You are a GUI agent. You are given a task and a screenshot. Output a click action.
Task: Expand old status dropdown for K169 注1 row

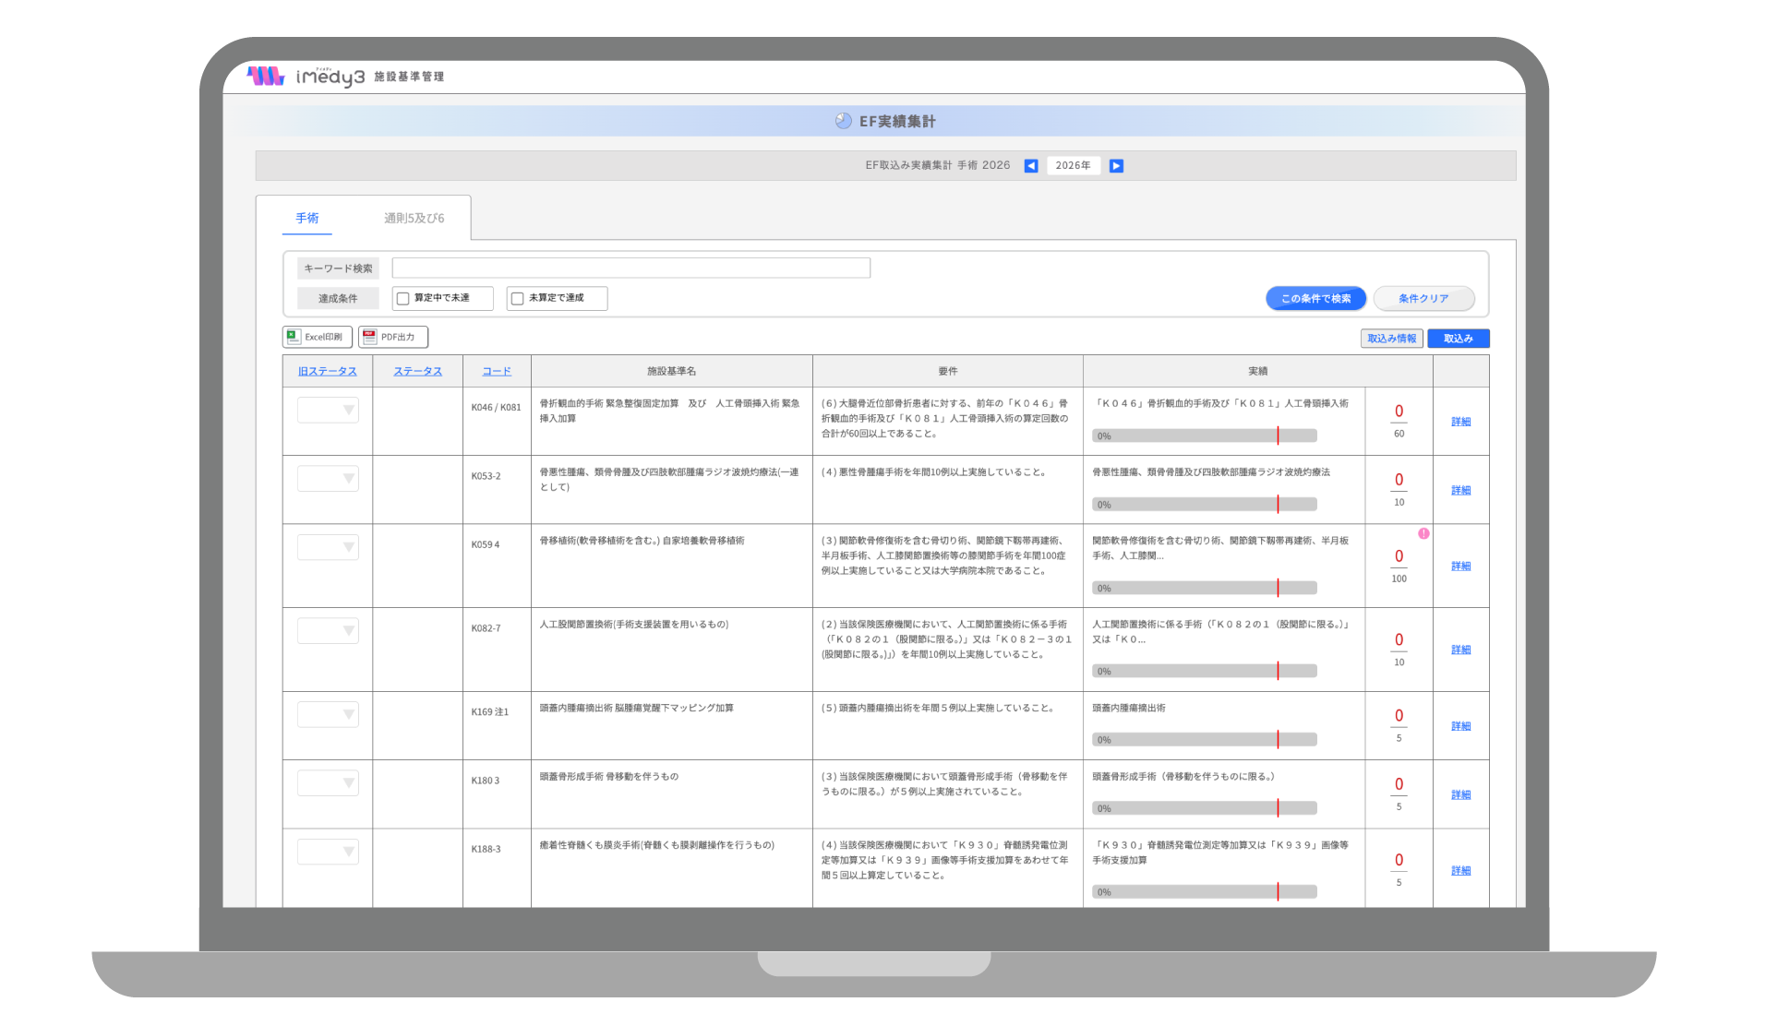(328, 715)
